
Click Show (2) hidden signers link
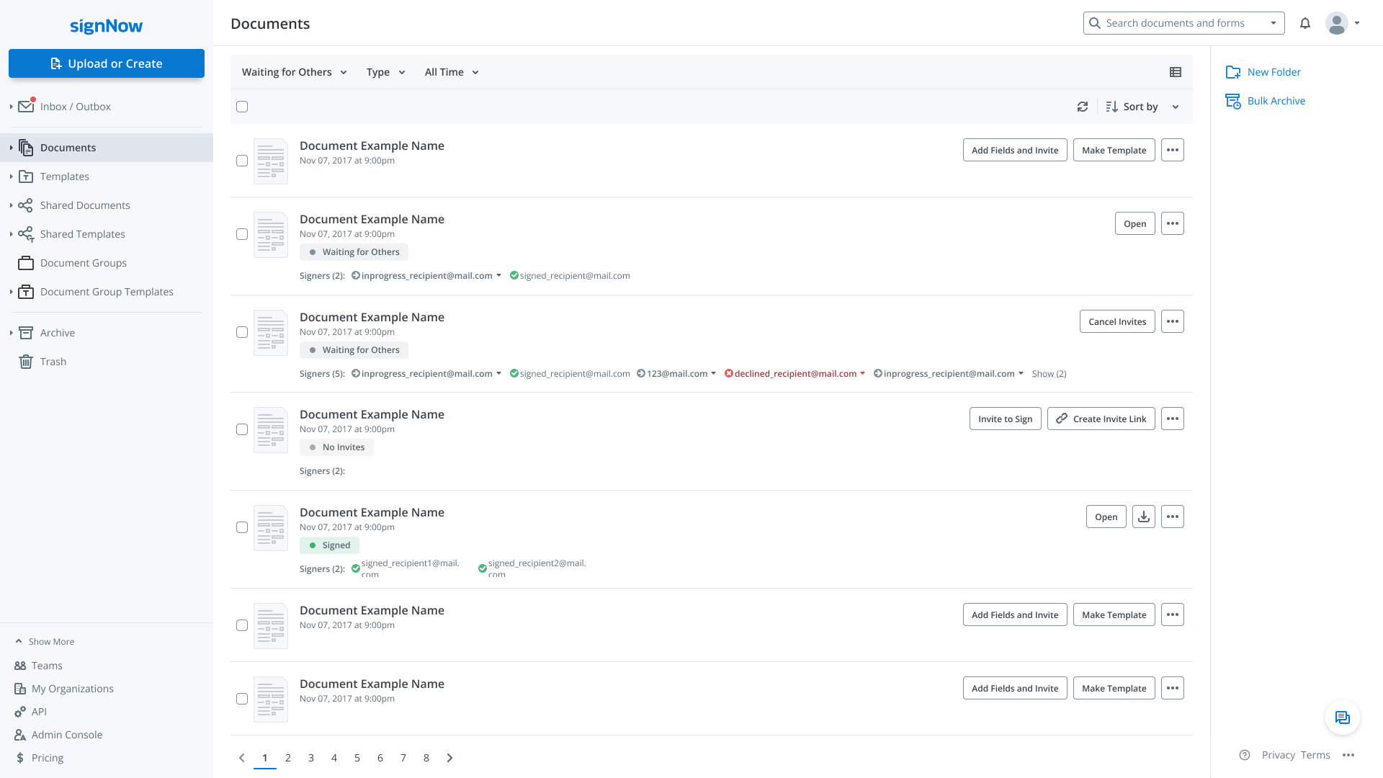pyautogui.click(x=1049, y=374)
